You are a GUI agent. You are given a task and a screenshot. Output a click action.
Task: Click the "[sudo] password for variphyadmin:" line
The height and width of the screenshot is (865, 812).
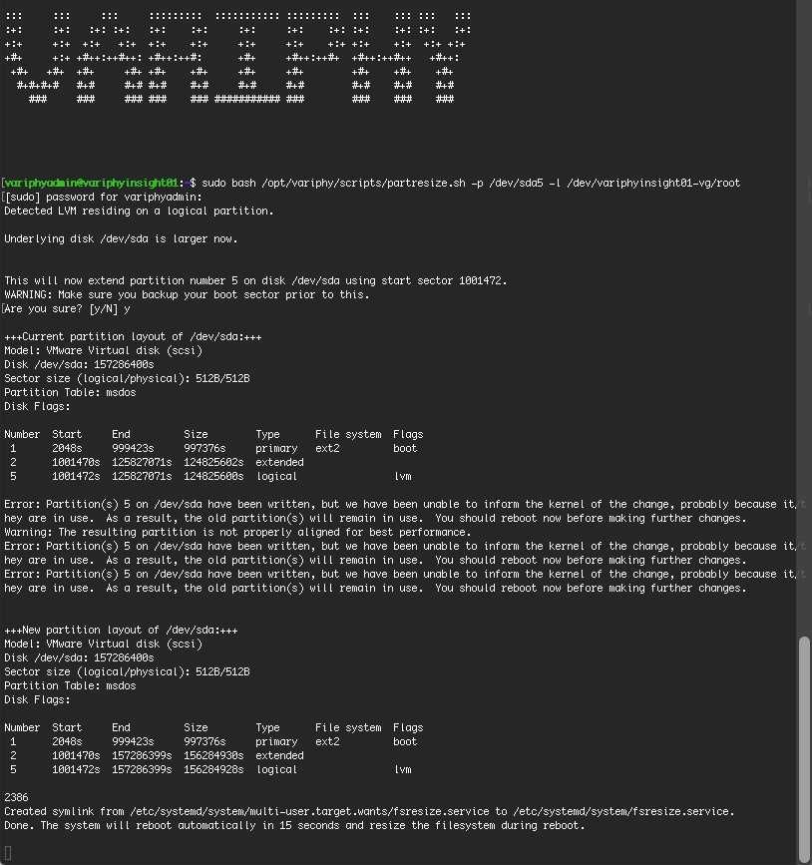pos(103,197)
